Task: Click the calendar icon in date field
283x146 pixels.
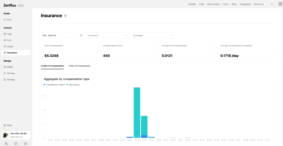Action: [81, 36]
